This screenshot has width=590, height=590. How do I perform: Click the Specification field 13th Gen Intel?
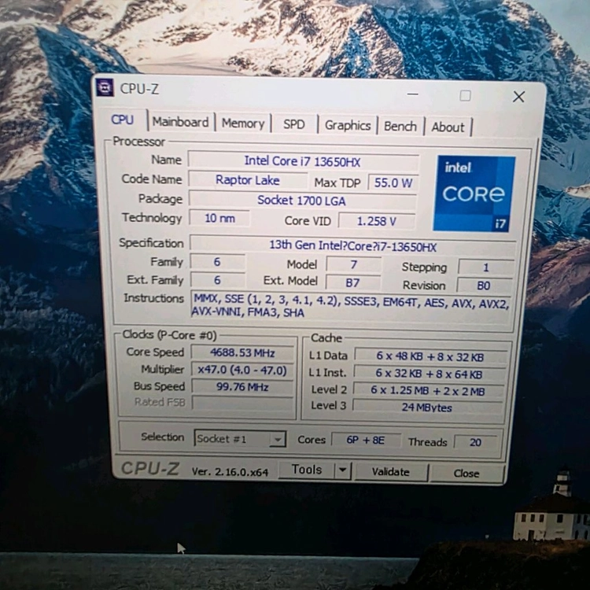(x=353, y=246)
